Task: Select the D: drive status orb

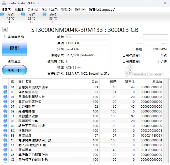Action: click(x=23, y=14)
